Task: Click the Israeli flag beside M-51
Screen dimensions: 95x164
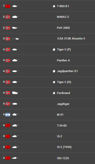Action: (x=8, y=115)
